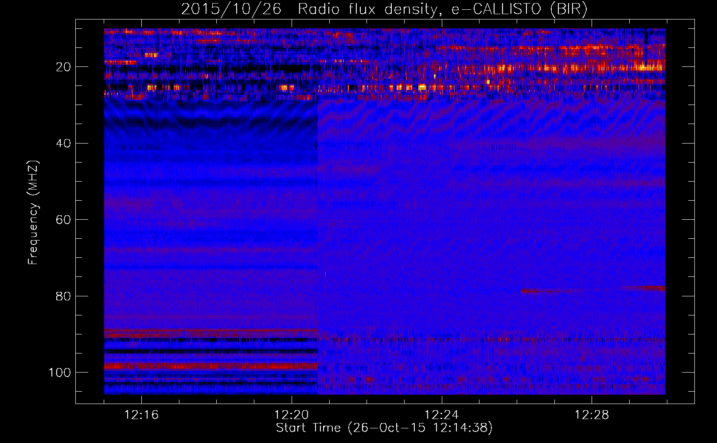
Task: Click the 100 frequency tick label
Action: tap(60, 373)
